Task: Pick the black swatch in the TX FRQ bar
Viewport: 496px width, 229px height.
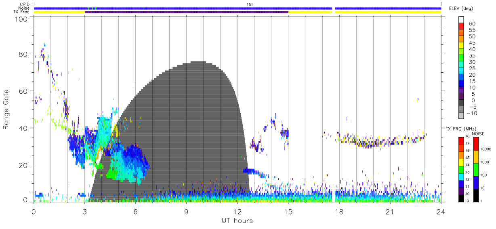Action: point(461,198)
